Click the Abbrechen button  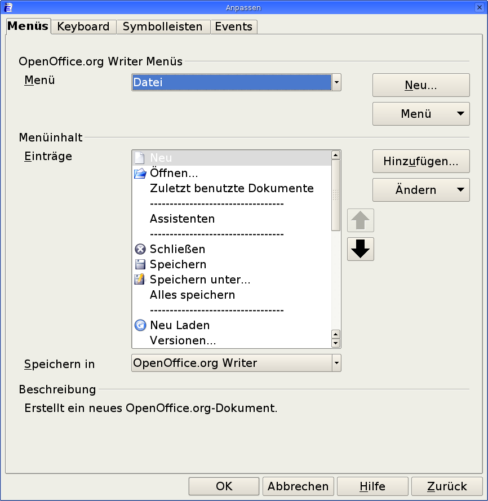pyautogui.click(x=298, y=486)
